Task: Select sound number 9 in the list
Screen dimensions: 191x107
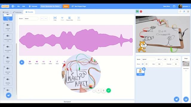Action: pyautogui.click(x=8, y=59)
